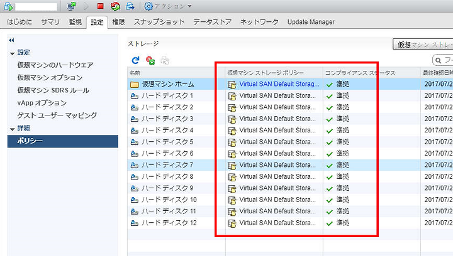Select the 設定 tab
This screenshot has height=256, width=453.
coord(97,22)
